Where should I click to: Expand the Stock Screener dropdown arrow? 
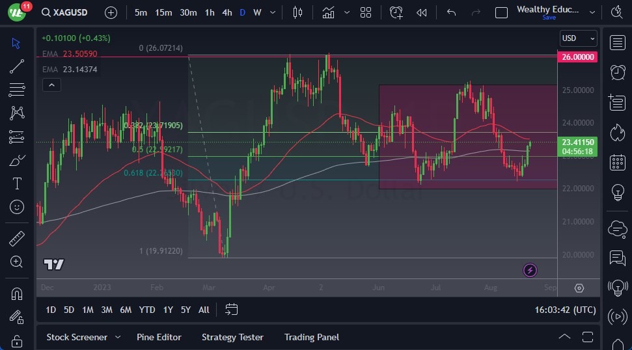[118, 337]
